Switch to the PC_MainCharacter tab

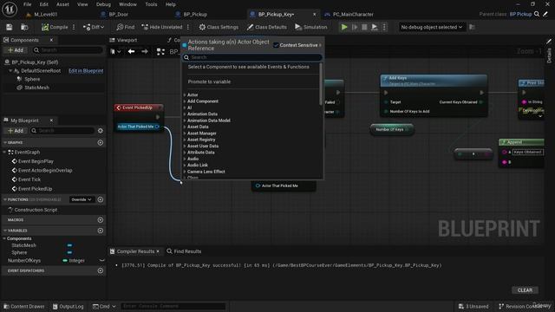pyautogui.click(x=353, y=15)
